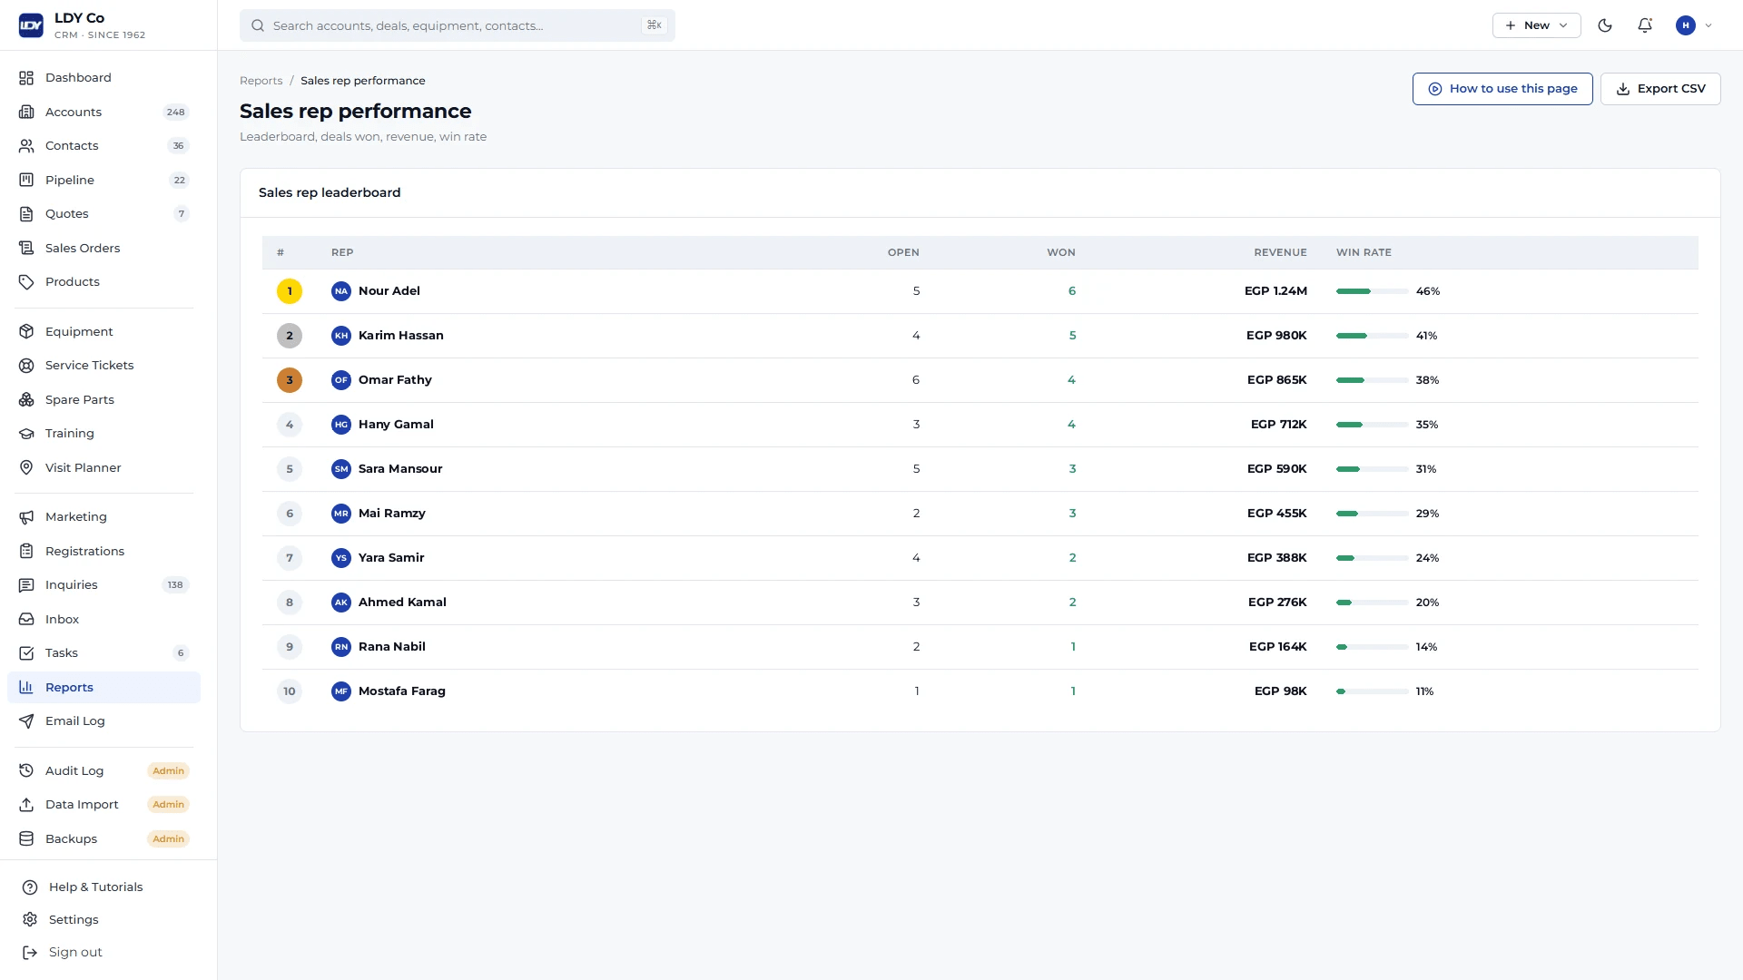The image size is (1743, 980).
Task: Expand the user profile menu with avatar H
Action: click(1694, 25)
